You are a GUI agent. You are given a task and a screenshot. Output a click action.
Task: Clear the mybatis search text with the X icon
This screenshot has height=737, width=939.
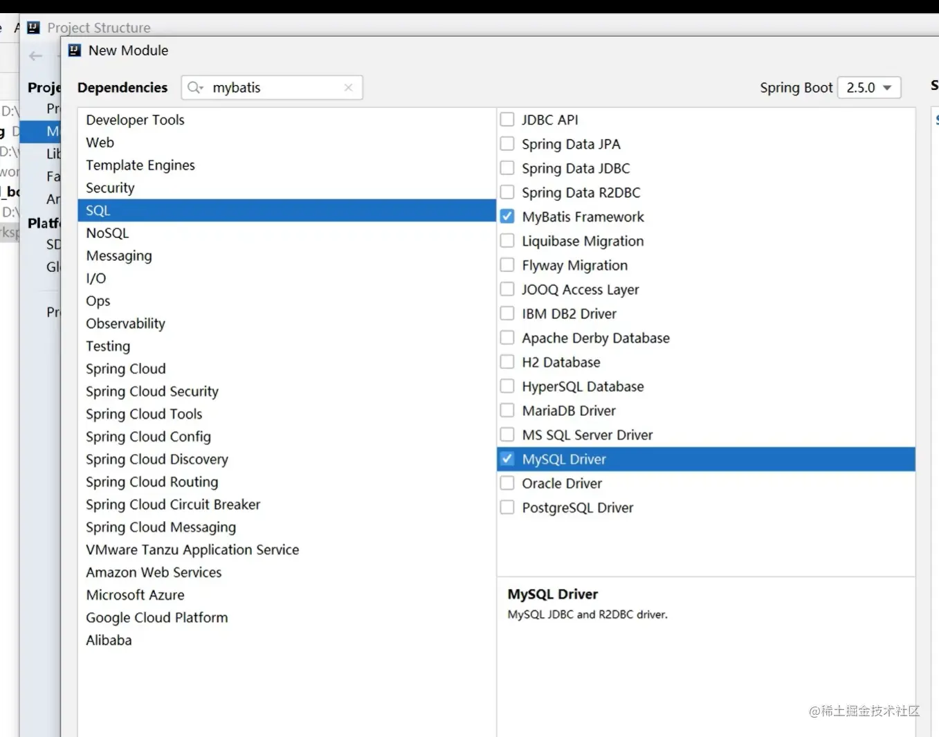(348, 88)
